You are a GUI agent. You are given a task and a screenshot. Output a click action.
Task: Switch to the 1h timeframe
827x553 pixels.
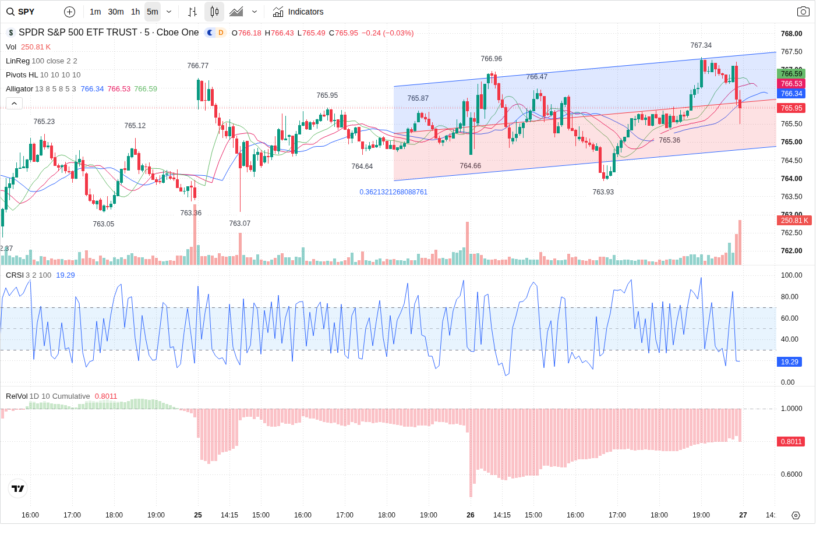(135, 12)
